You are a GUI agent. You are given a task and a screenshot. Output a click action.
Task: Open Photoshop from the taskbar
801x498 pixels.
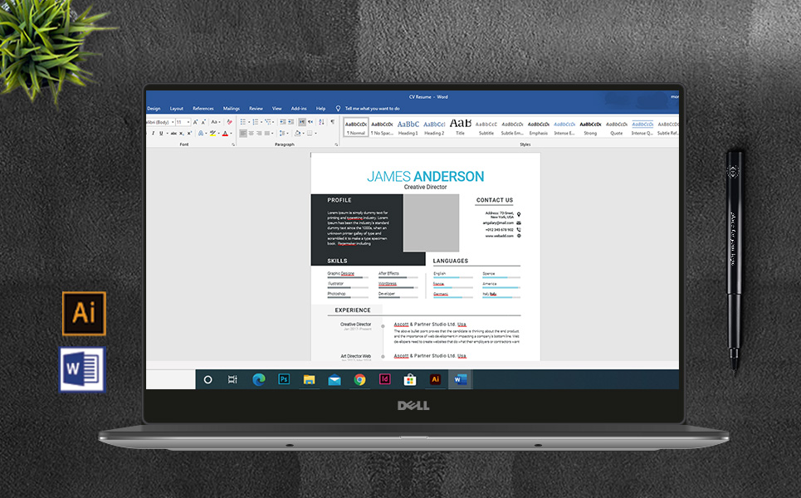284,379
